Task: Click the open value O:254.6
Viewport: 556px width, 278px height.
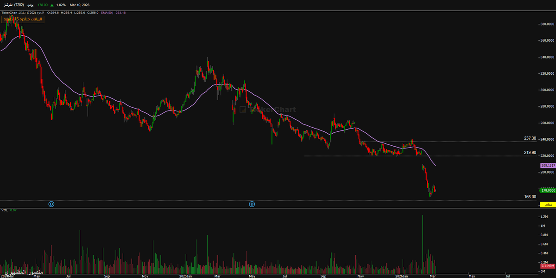Action: point(53,13)
